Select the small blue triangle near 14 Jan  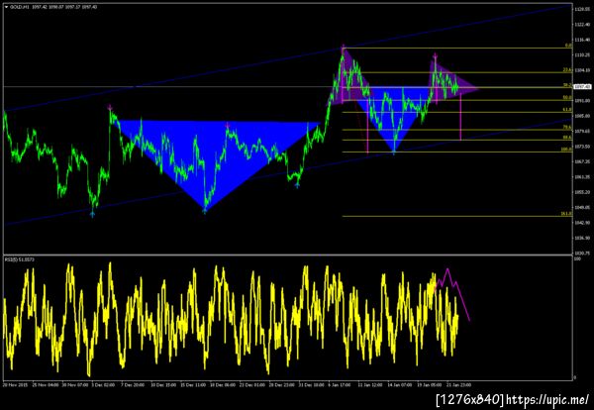pos(394,114)
